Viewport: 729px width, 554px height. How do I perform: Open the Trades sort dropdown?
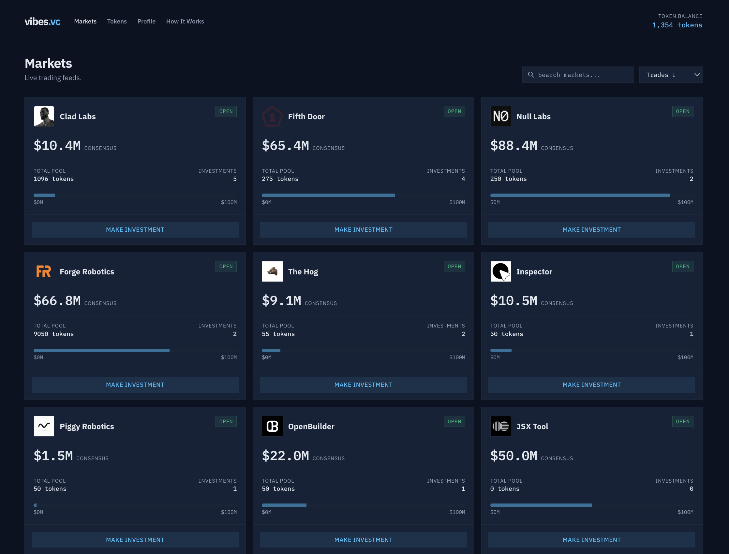(671, 75)
